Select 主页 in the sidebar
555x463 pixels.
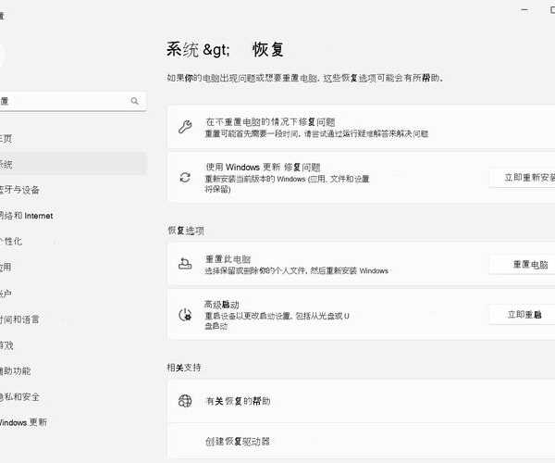(x=72, y=139)
